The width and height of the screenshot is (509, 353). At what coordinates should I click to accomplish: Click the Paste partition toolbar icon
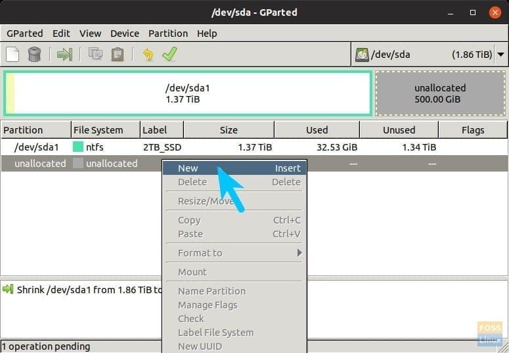(118, 54)
